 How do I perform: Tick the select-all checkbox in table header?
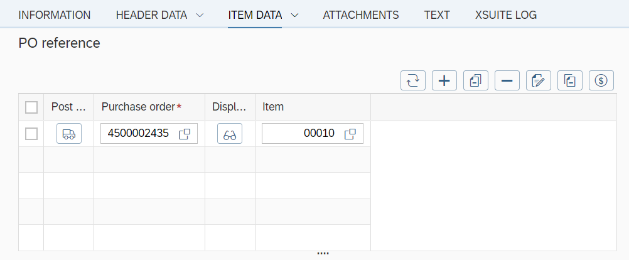(x=31, y=107)
